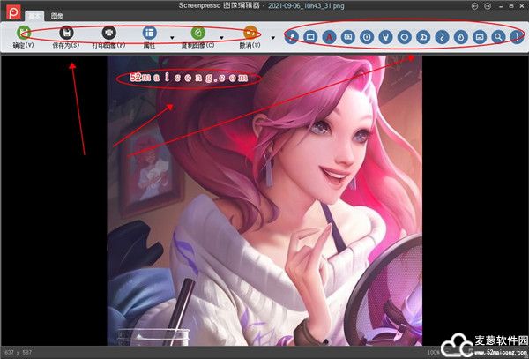Click the 保存为 (Save As) icon
529x359 pixels.
coord(65,34)
